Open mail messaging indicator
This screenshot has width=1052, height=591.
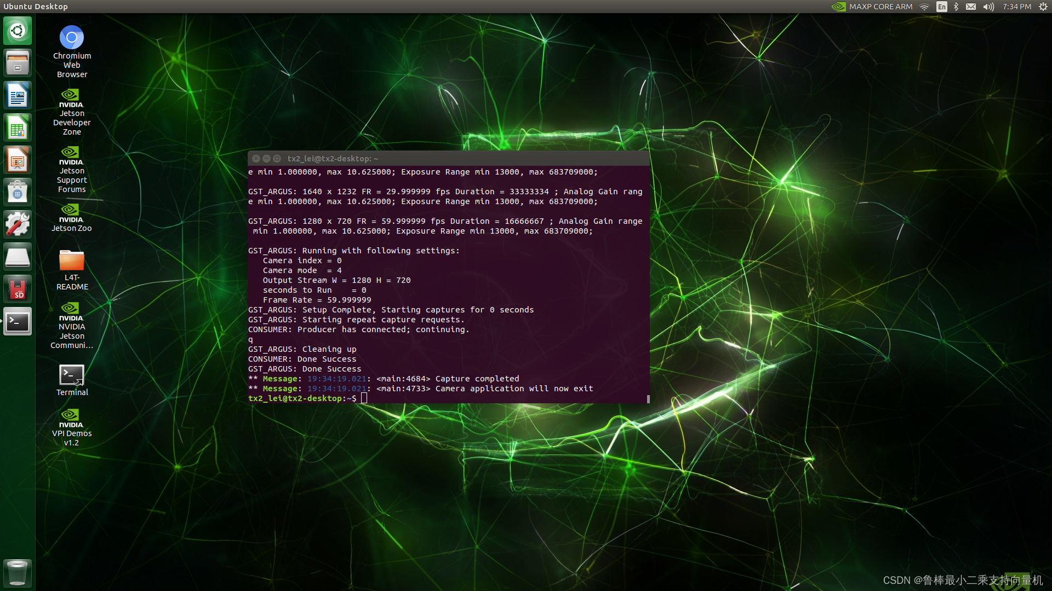(971, 7)
